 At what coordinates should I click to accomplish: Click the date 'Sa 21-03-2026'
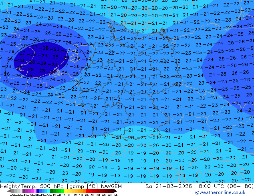pyautogui.click(x=169, y=186)
